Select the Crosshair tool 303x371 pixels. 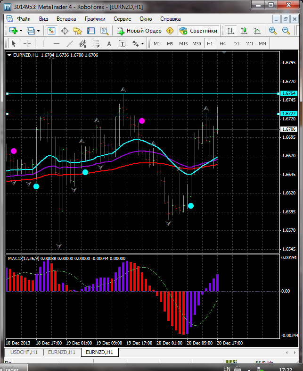pos(27,43)
